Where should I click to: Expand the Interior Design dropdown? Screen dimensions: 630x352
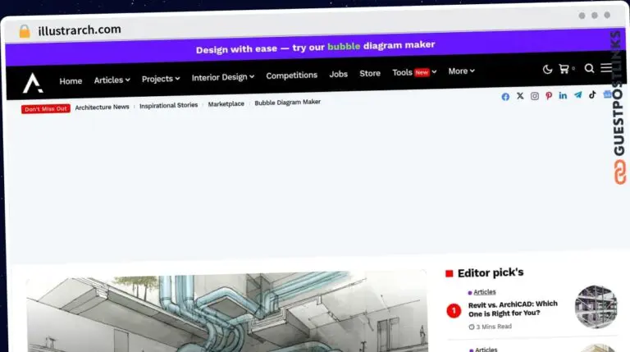(223, 77)
